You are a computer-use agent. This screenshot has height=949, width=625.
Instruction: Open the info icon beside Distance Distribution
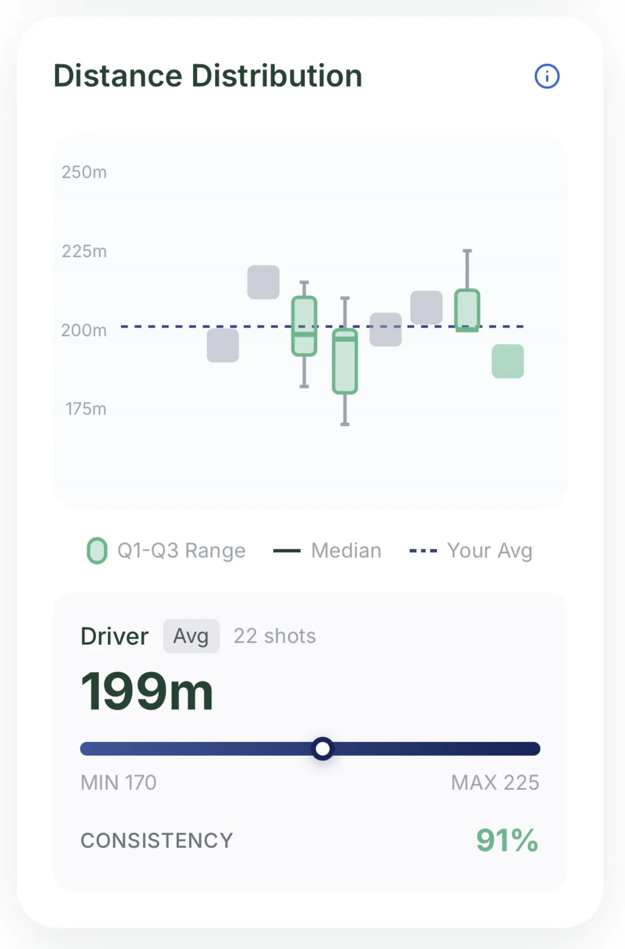tap(547, 76)
